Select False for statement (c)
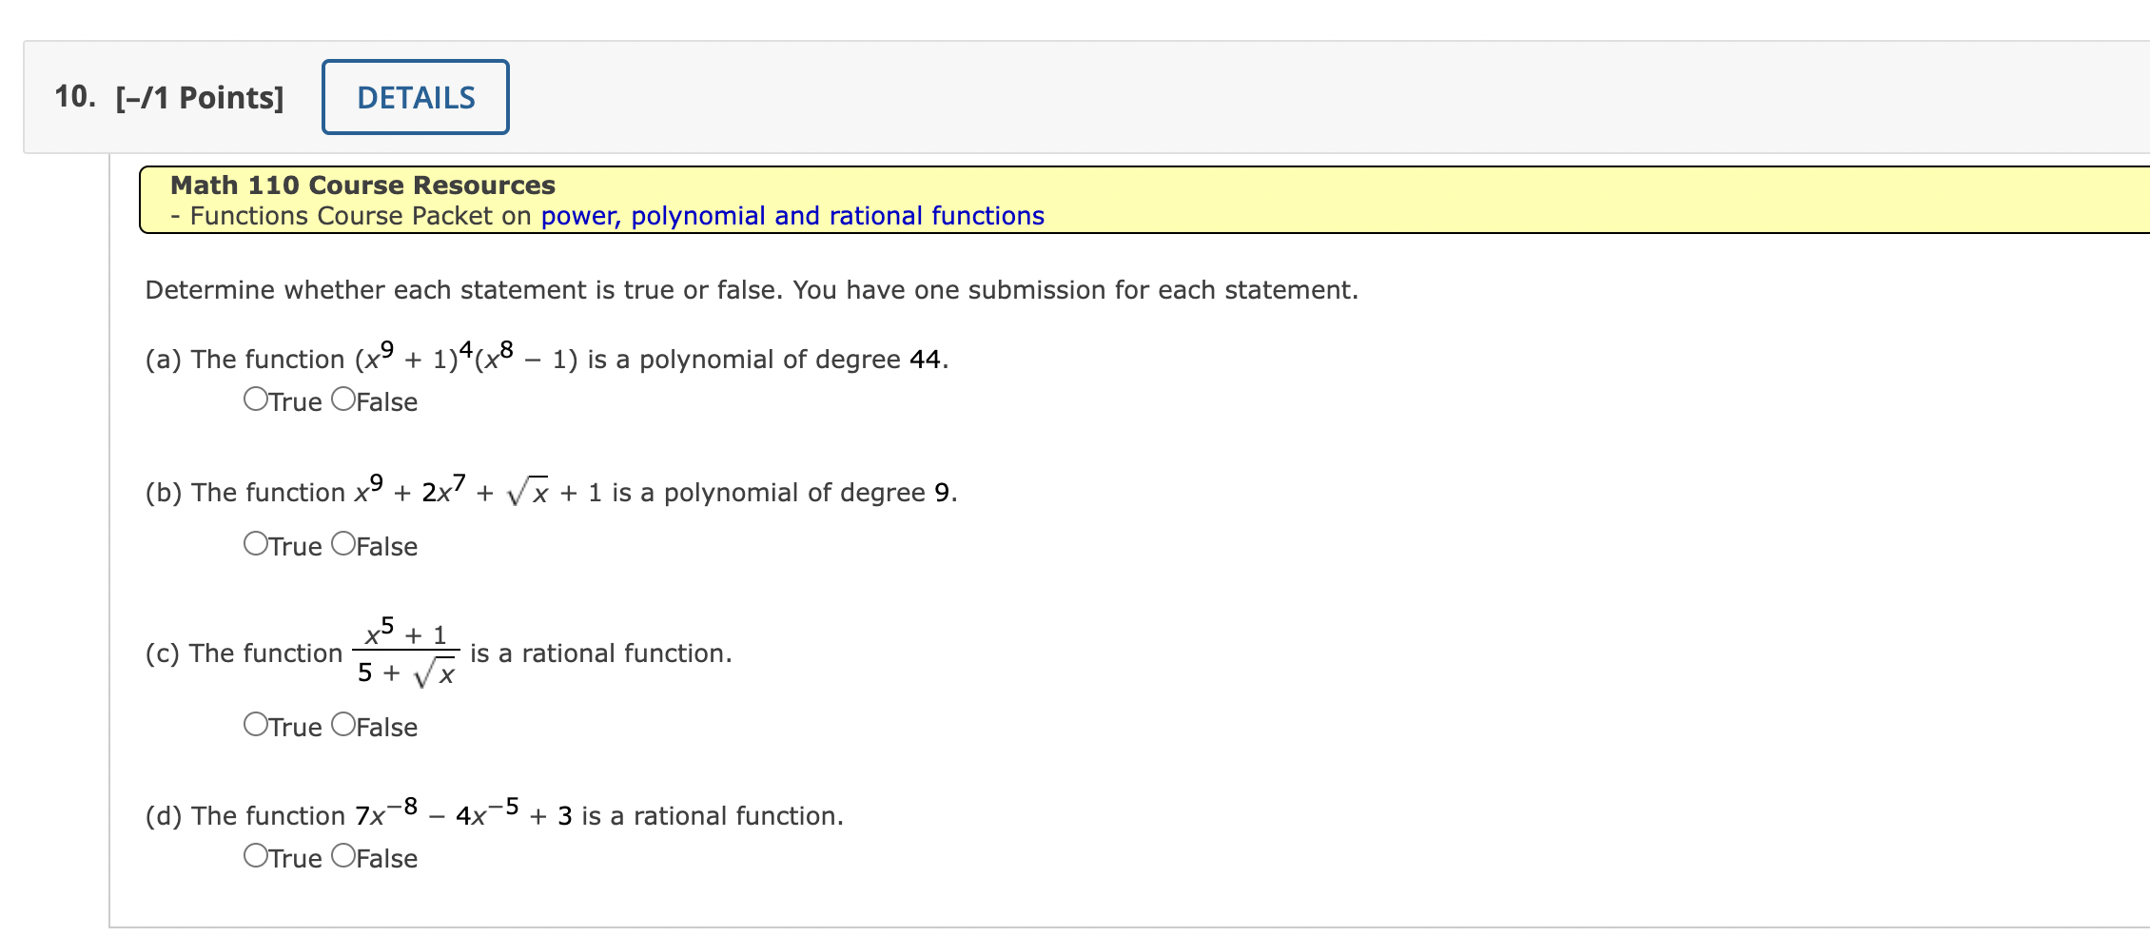 pyautogui.click(x=344, y=725)
